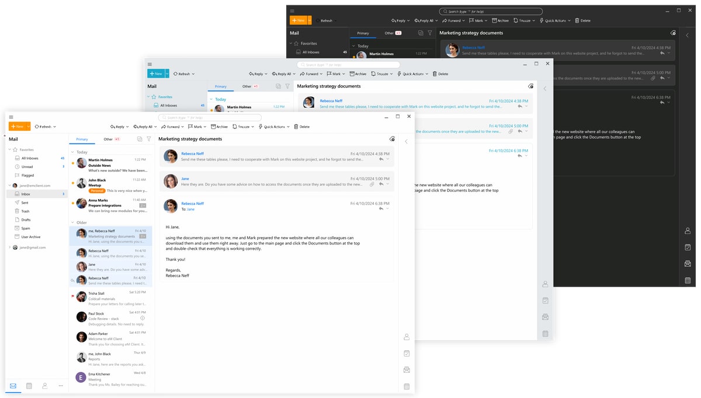Open the hamburger menu in the front window
This screenshot has height=398, width=701.
tap(11, 117)
